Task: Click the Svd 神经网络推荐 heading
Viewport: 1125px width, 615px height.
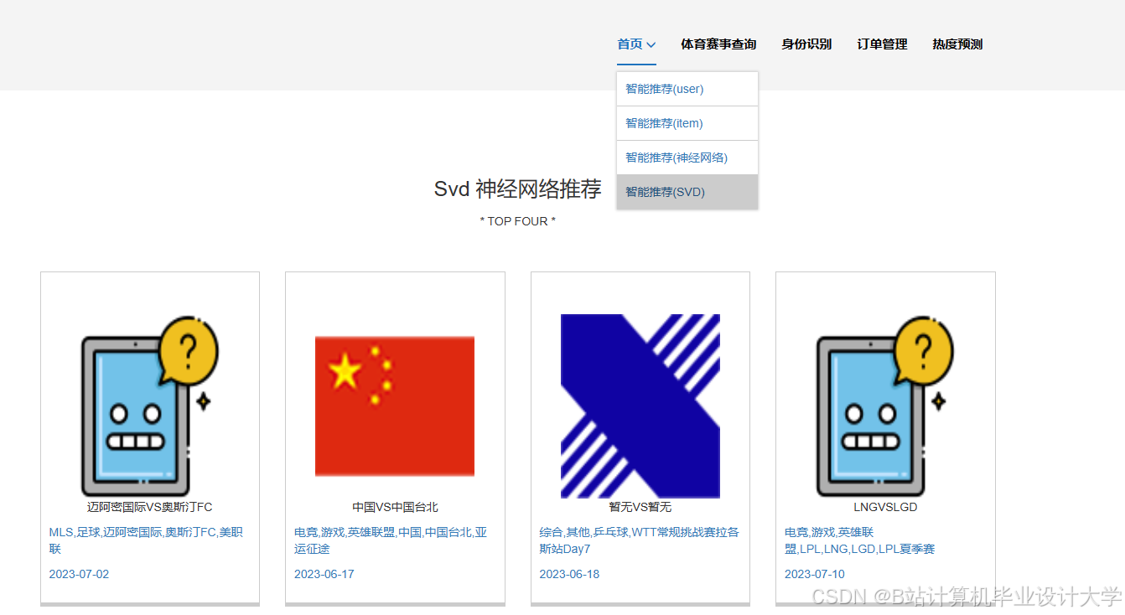Action: tap(517, 189)
